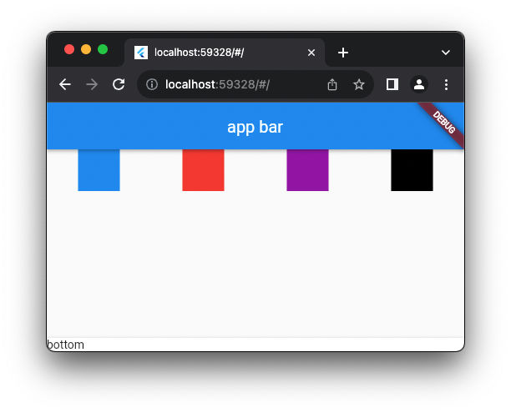Bookmark this tab with the star icon
511x413 pixels.
point(359,84)
